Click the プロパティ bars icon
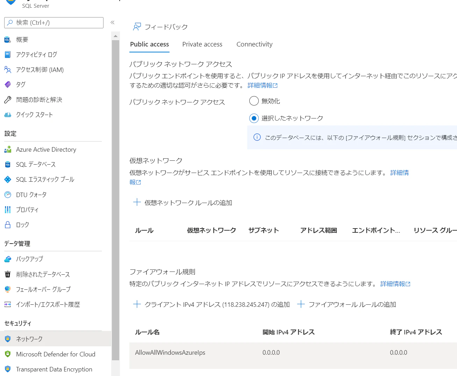The image size is (457, 376). (7, 210)
